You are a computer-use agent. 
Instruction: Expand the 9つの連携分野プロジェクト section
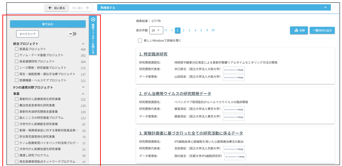coord(83,87)
